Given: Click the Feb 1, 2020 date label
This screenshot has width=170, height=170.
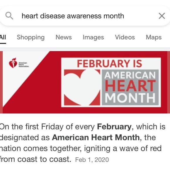Looking at the screenshot, I should point(92,160).
